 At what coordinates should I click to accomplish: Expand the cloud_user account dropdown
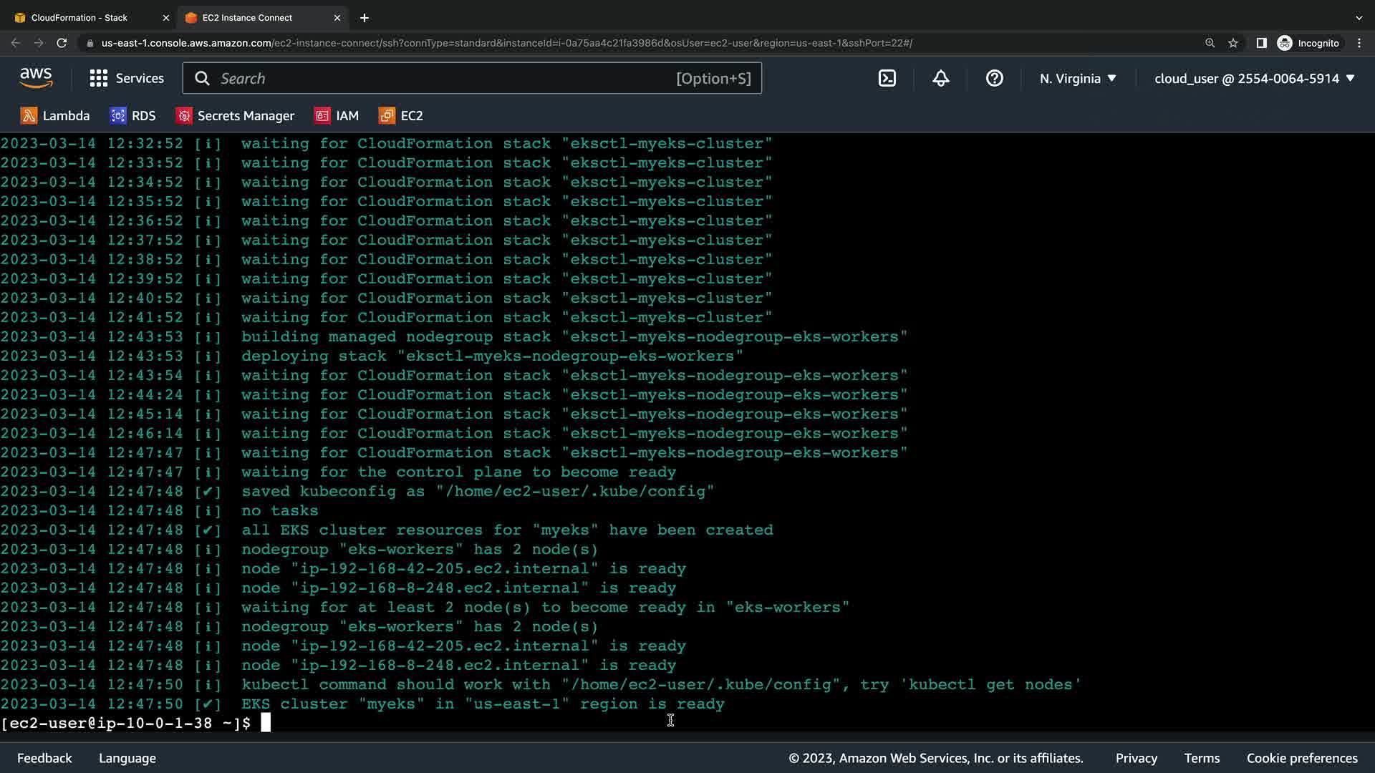(x=1254, y=78)
